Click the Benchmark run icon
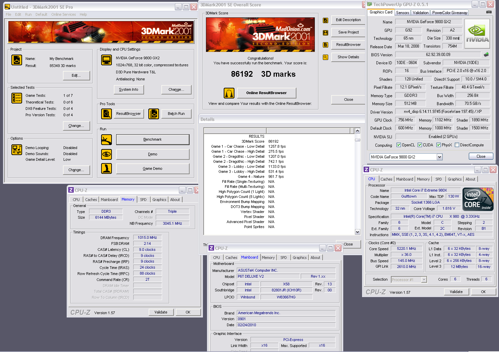The width and height of the screenshot is (499, 352). point(106,140)
